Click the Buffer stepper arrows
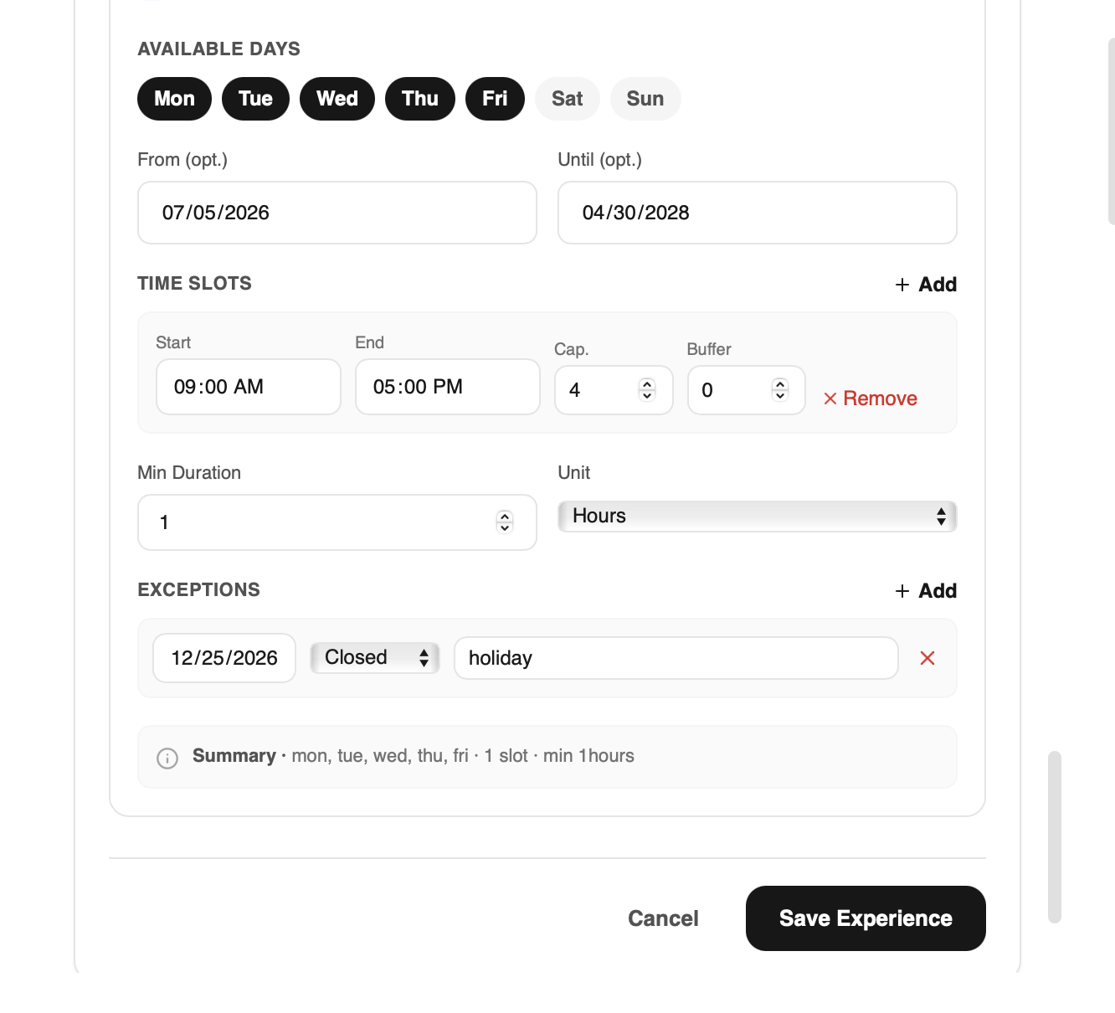This screenshot has width=1115, height=1013. [780, 389]
